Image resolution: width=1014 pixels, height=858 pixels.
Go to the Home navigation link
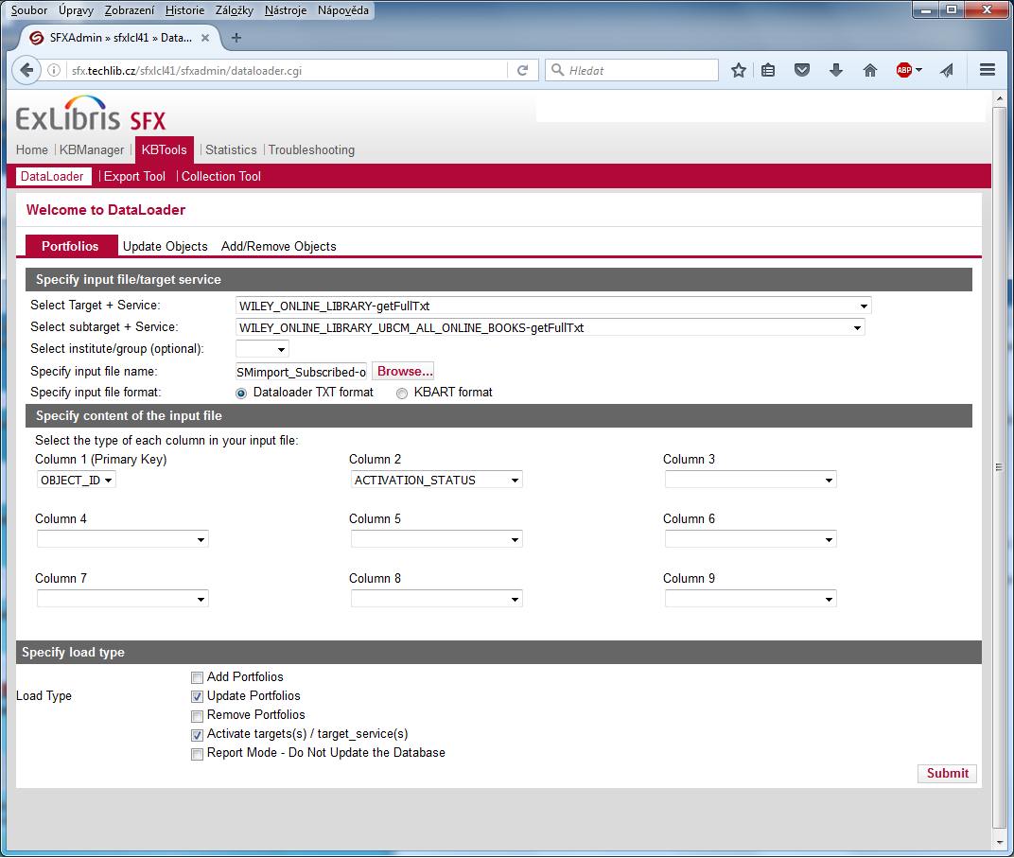click(32, 150)
